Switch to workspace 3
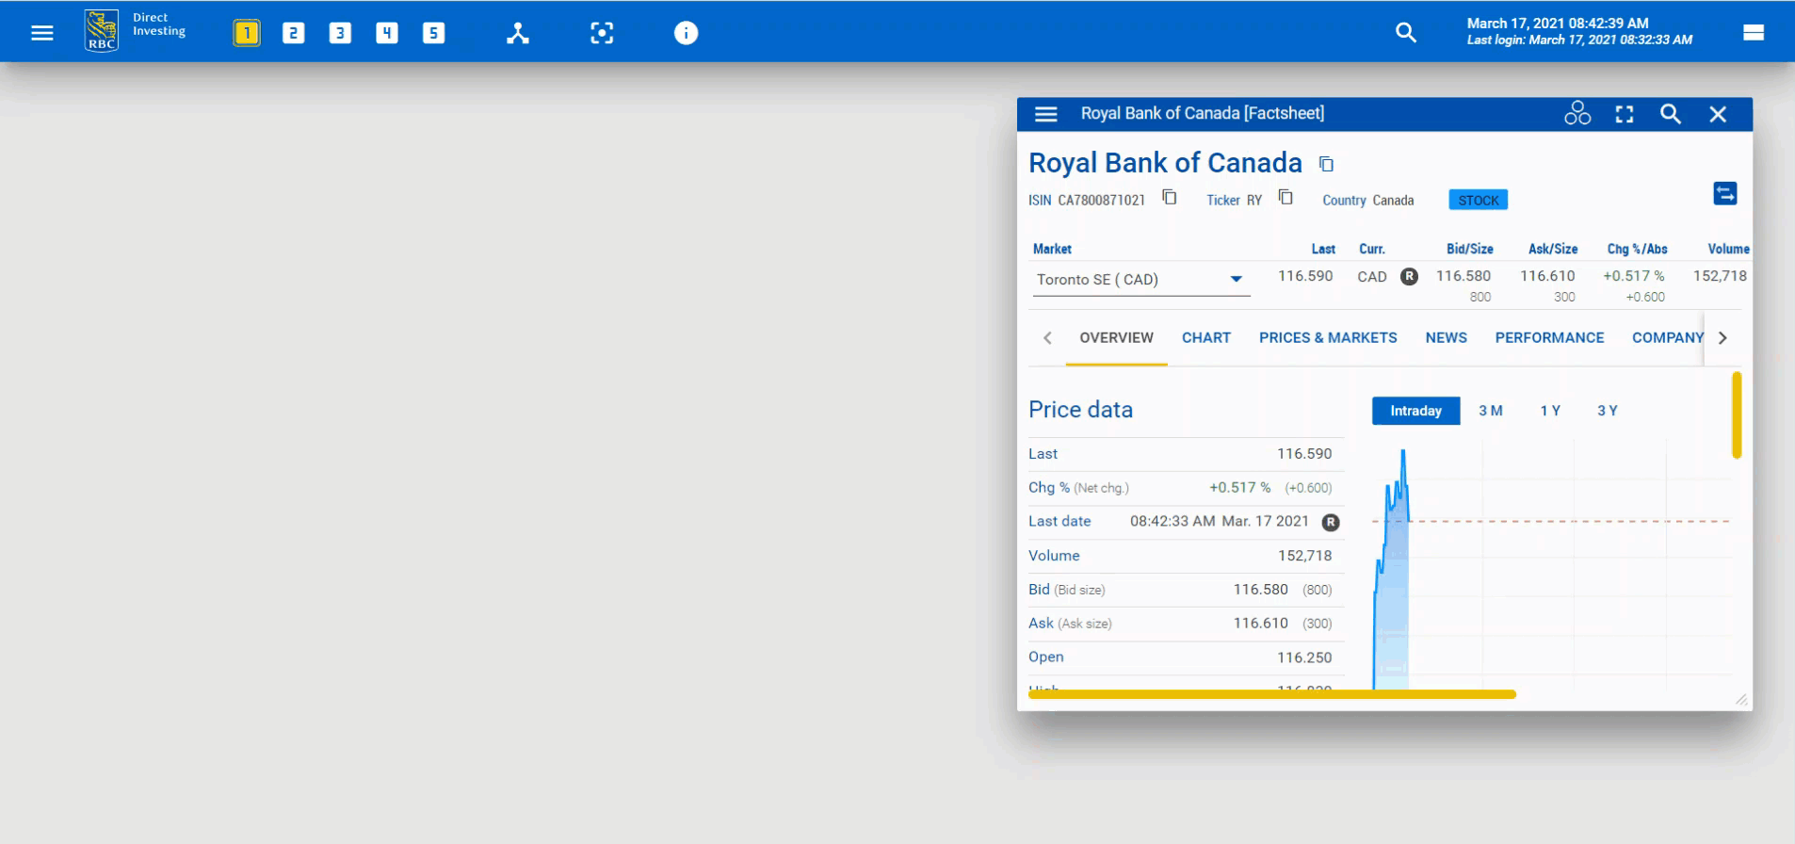The width and height of the screenshot is (1795, 844). (x=340, y=33)
